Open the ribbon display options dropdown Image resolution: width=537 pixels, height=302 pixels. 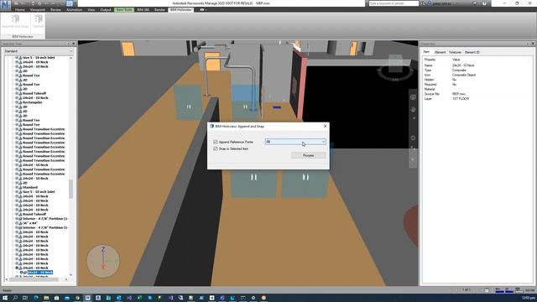202,10
